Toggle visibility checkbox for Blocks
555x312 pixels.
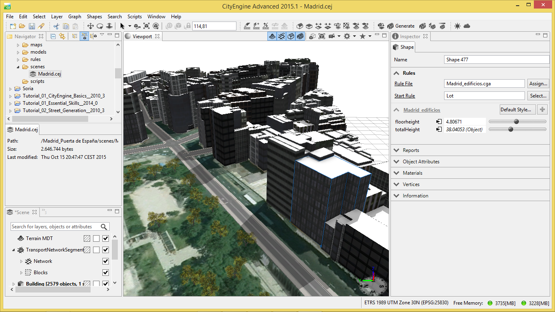[106, 273]
